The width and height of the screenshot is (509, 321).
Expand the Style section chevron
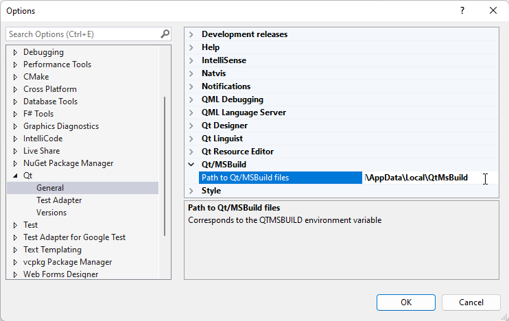pyautogui.click(x=191, y=191)
